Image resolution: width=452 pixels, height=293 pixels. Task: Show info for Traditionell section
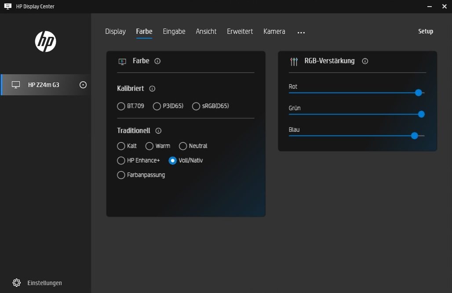pos(158,131)
